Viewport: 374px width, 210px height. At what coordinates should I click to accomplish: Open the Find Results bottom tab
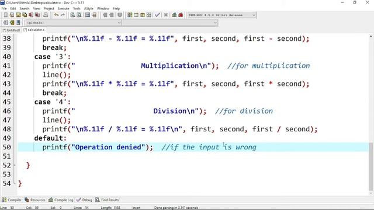107,200
